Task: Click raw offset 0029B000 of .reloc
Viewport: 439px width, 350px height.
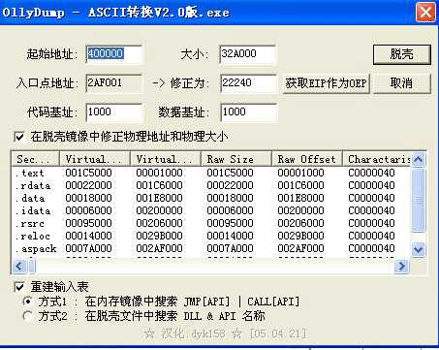Action: (300, 236)
